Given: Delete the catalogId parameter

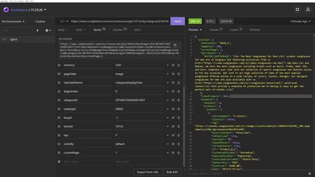Looking at the screenshot, I should click(x=179, y=109).
